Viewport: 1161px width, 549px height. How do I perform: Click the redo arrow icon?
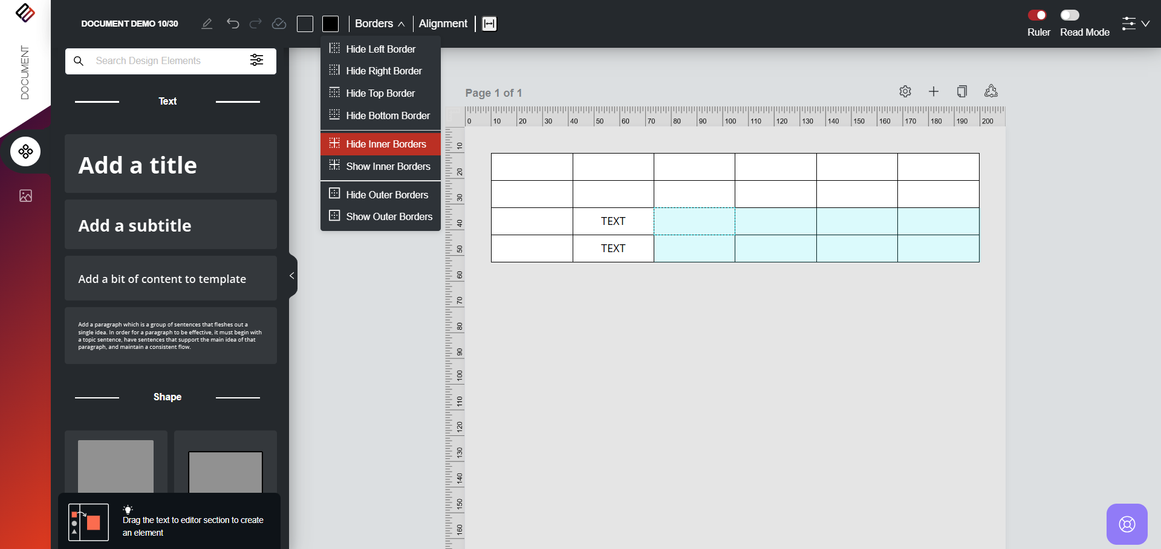[x=256, y=24]
